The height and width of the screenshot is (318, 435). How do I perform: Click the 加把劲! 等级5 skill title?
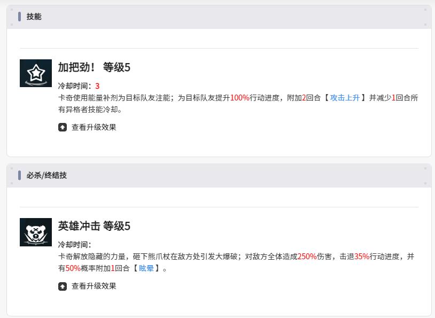94,67
